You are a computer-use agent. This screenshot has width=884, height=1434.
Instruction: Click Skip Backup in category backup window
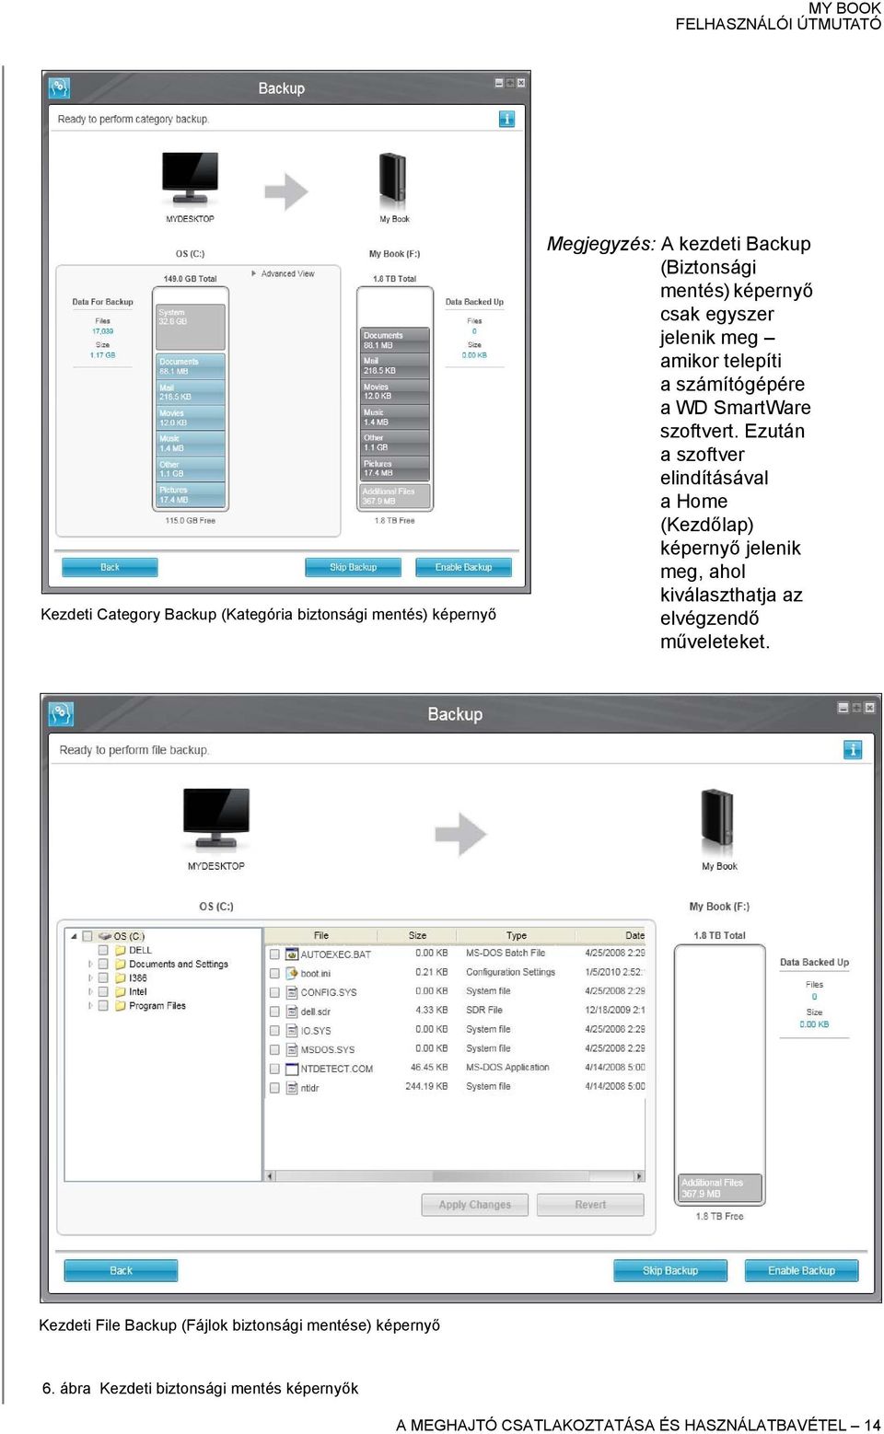[353, 567]
